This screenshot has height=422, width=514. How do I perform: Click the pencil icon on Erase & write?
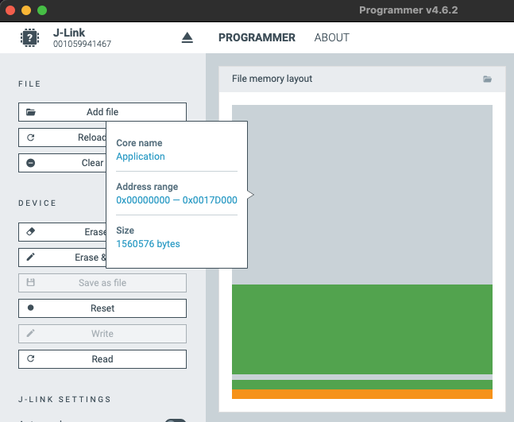tap(31, 257)
